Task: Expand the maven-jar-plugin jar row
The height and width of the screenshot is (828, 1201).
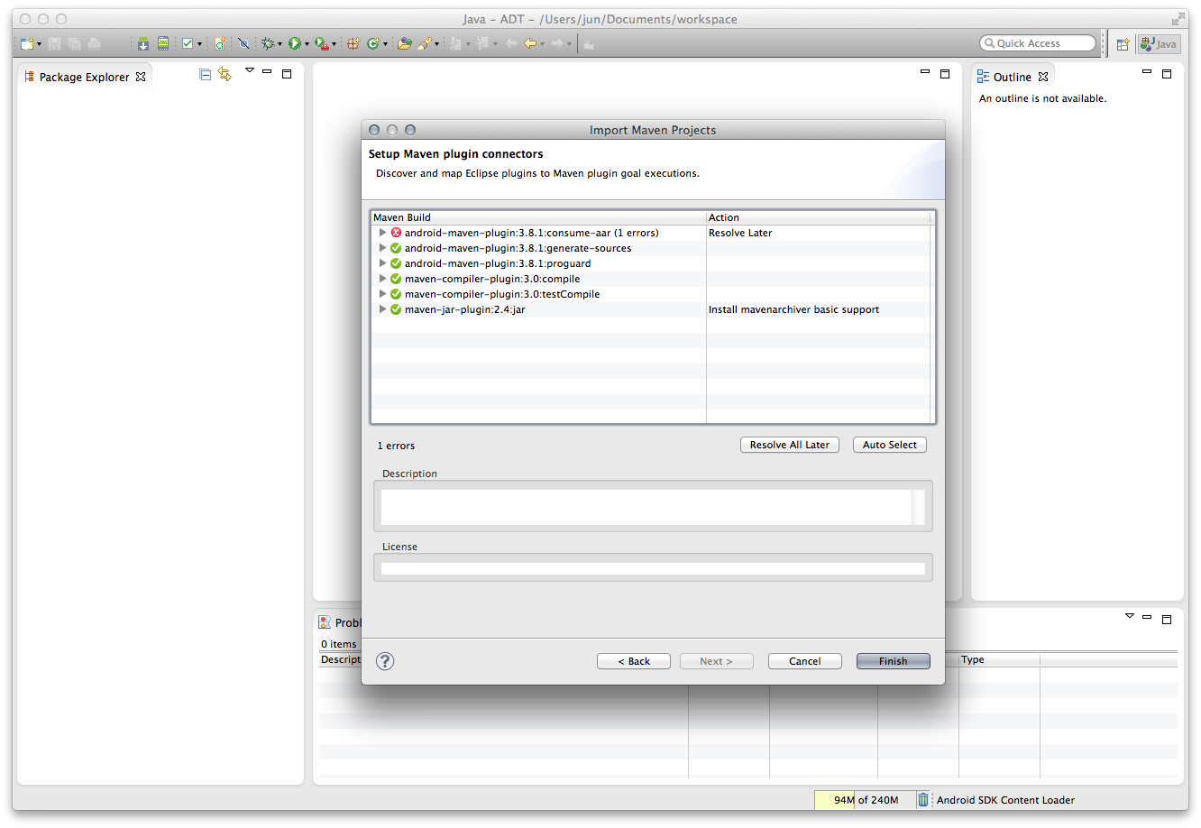Action: [x=382, y=309]
